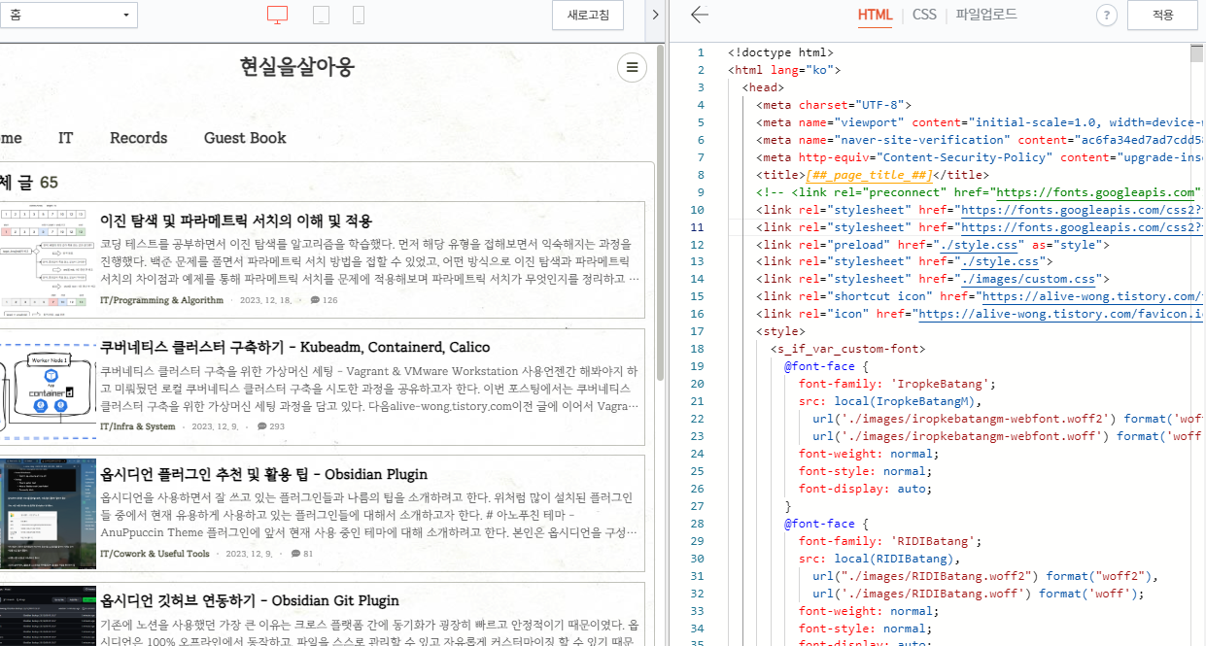Click the code editor vertical scrollbar
The height and width of the screenshot is (646, 1206).
[1196, 54]
